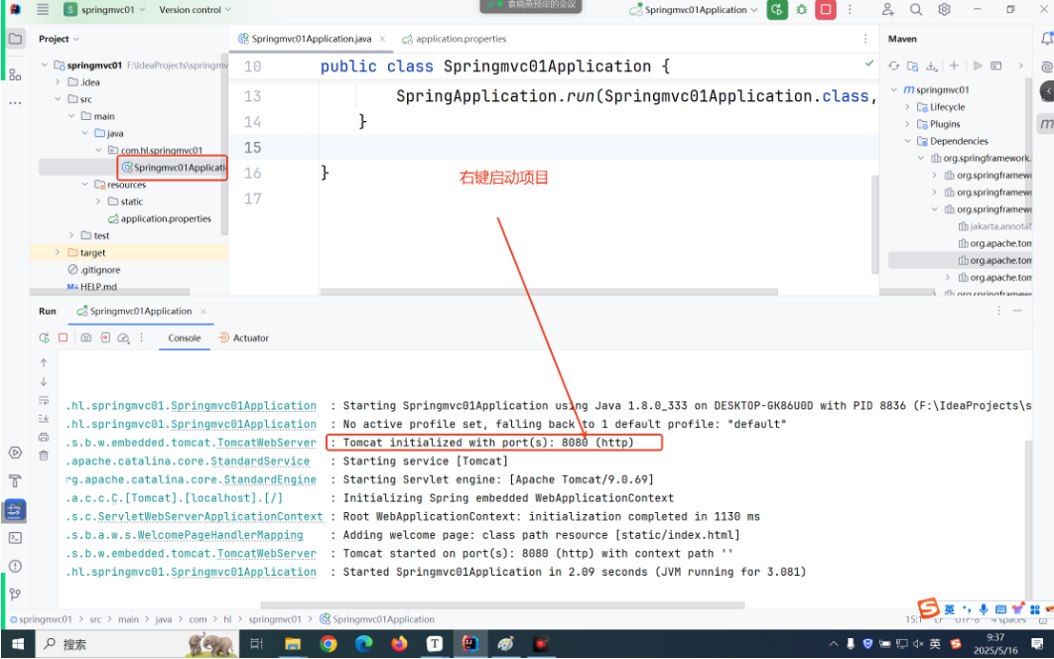Open Firefox from the taskbar
The height and width of the screenshot is (659, 1054).
point(399,644)
